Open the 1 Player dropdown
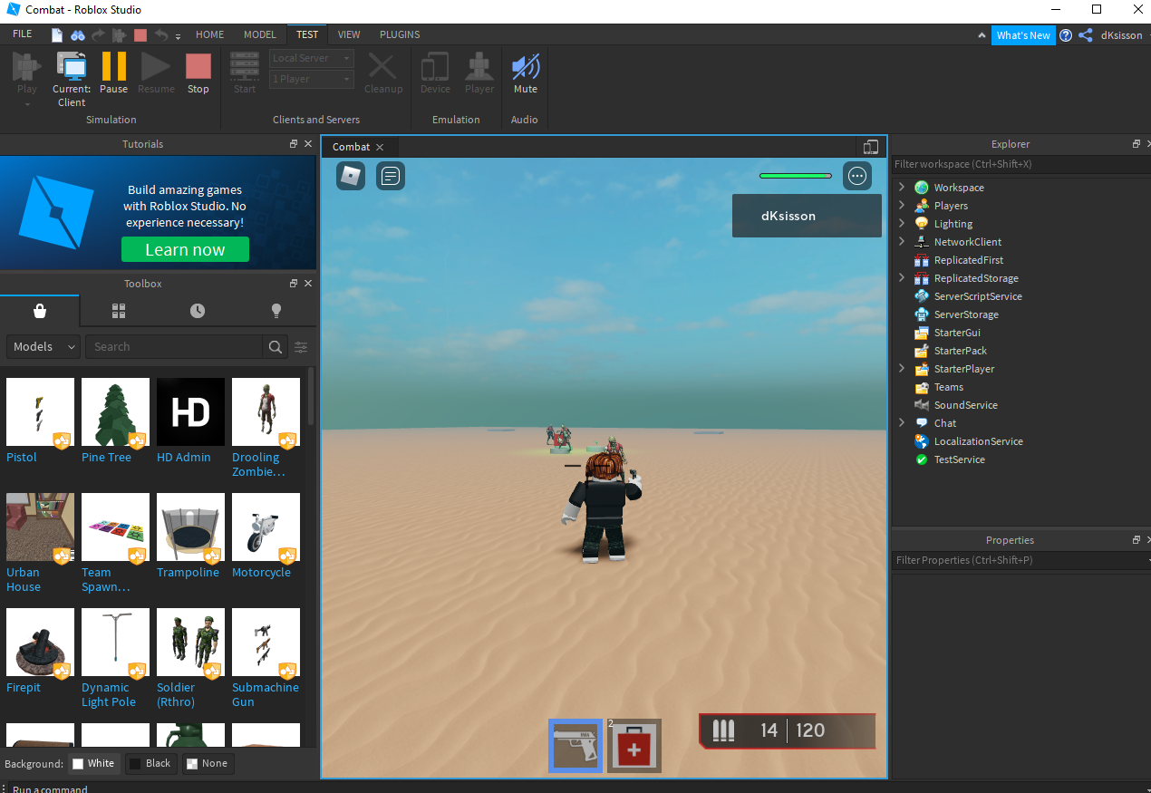Screen dimensions: 1151x793 tap(312, 80)
